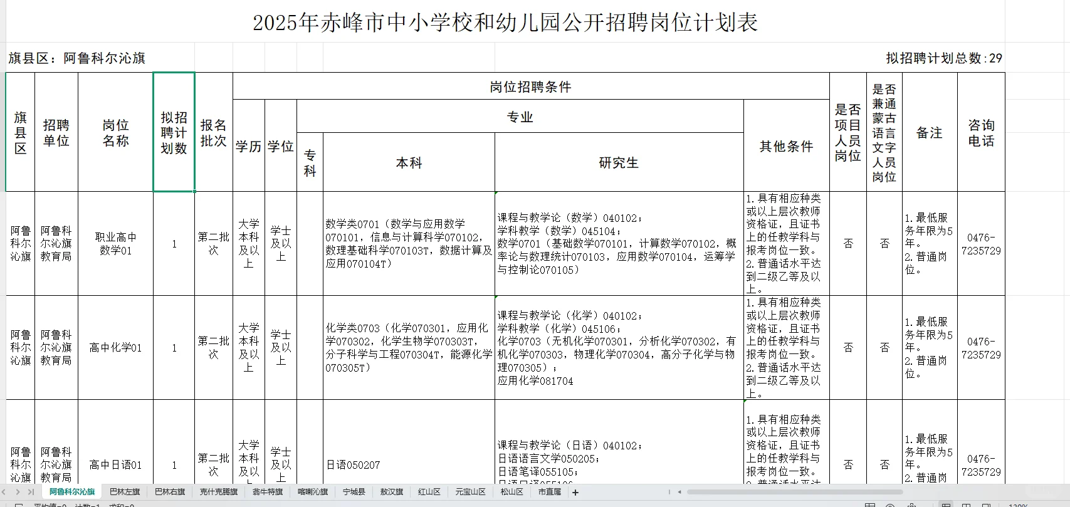Image resolution: width=1070 pixels, height=507 pixels.
Task: Select the 敖汉旗 sheet tab
Action: point(392,492)
